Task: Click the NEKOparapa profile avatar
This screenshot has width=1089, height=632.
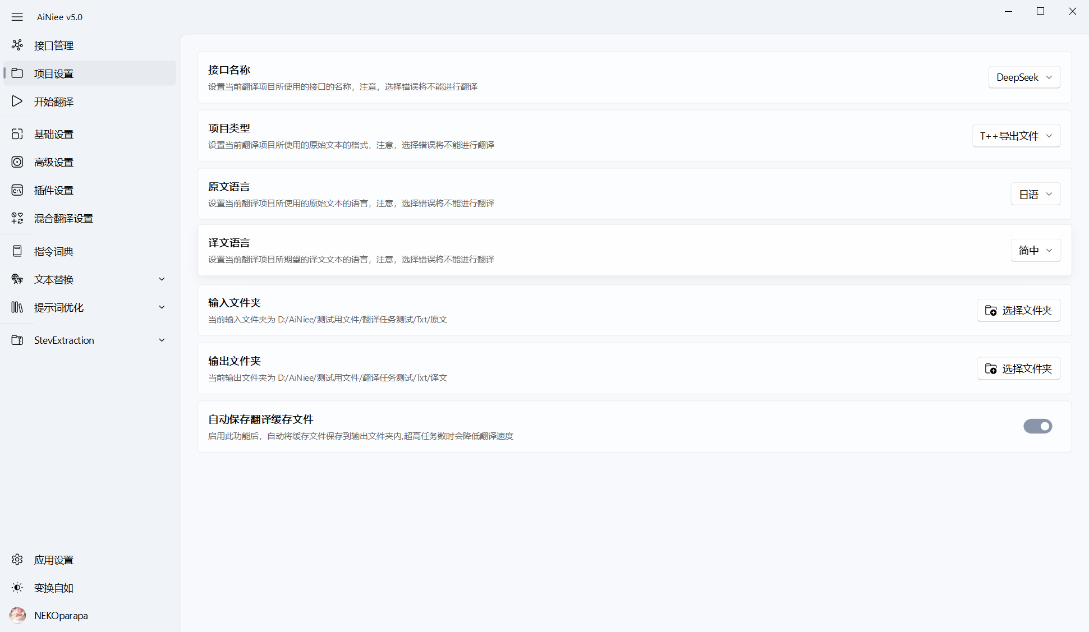Action: pyautogui.click(x=17, y=615)
